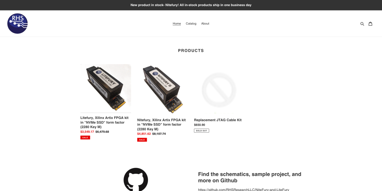Click the top announcement bar about Nitefury
Image resolution: width=382 pixels, height=191 pixels.
pyautogui.click(x=191, y=5)
